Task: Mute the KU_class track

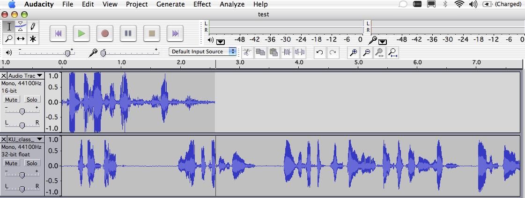Action: (x=11, y=163)
